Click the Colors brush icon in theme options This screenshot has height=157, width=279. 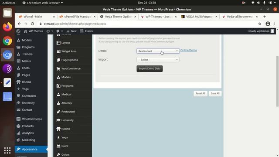58,154
